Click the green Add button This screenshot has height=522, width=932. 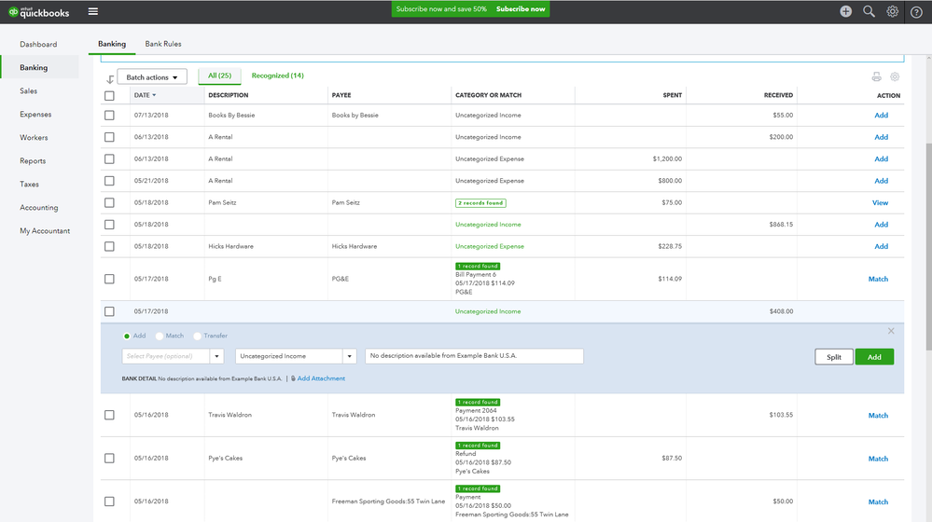(874, 357)
